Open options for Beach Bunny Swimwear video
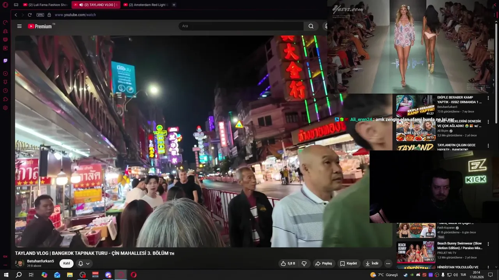The width and height of the screenshot is (499, 280). [488, 244]
